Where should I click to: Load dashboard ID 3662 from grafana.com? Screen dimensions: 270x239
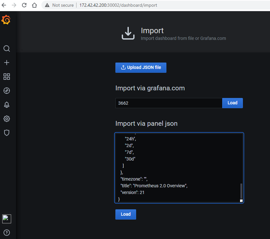pyautogui.click(x=232, y=103)
